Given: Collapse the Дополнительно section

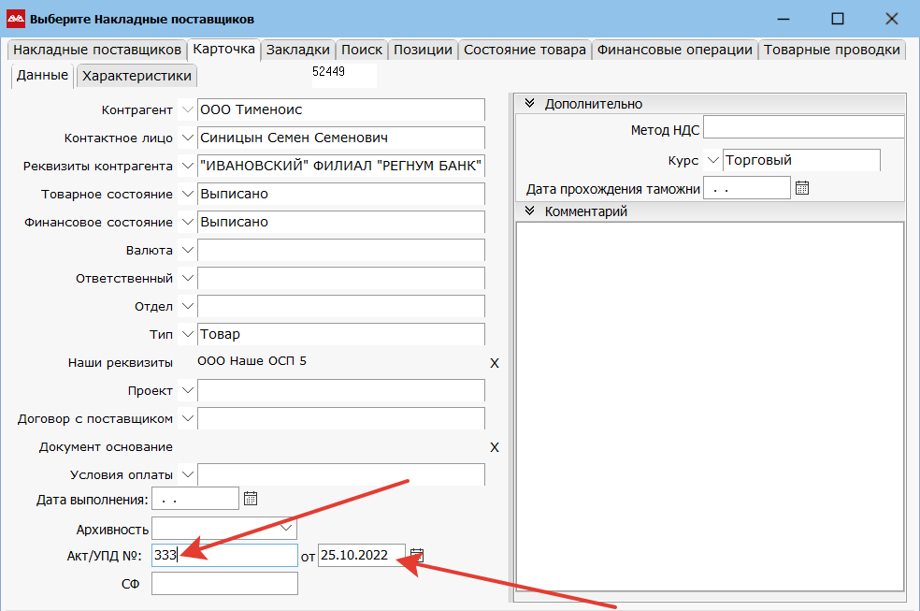Looking at the screenshot, I should point(530,103).
